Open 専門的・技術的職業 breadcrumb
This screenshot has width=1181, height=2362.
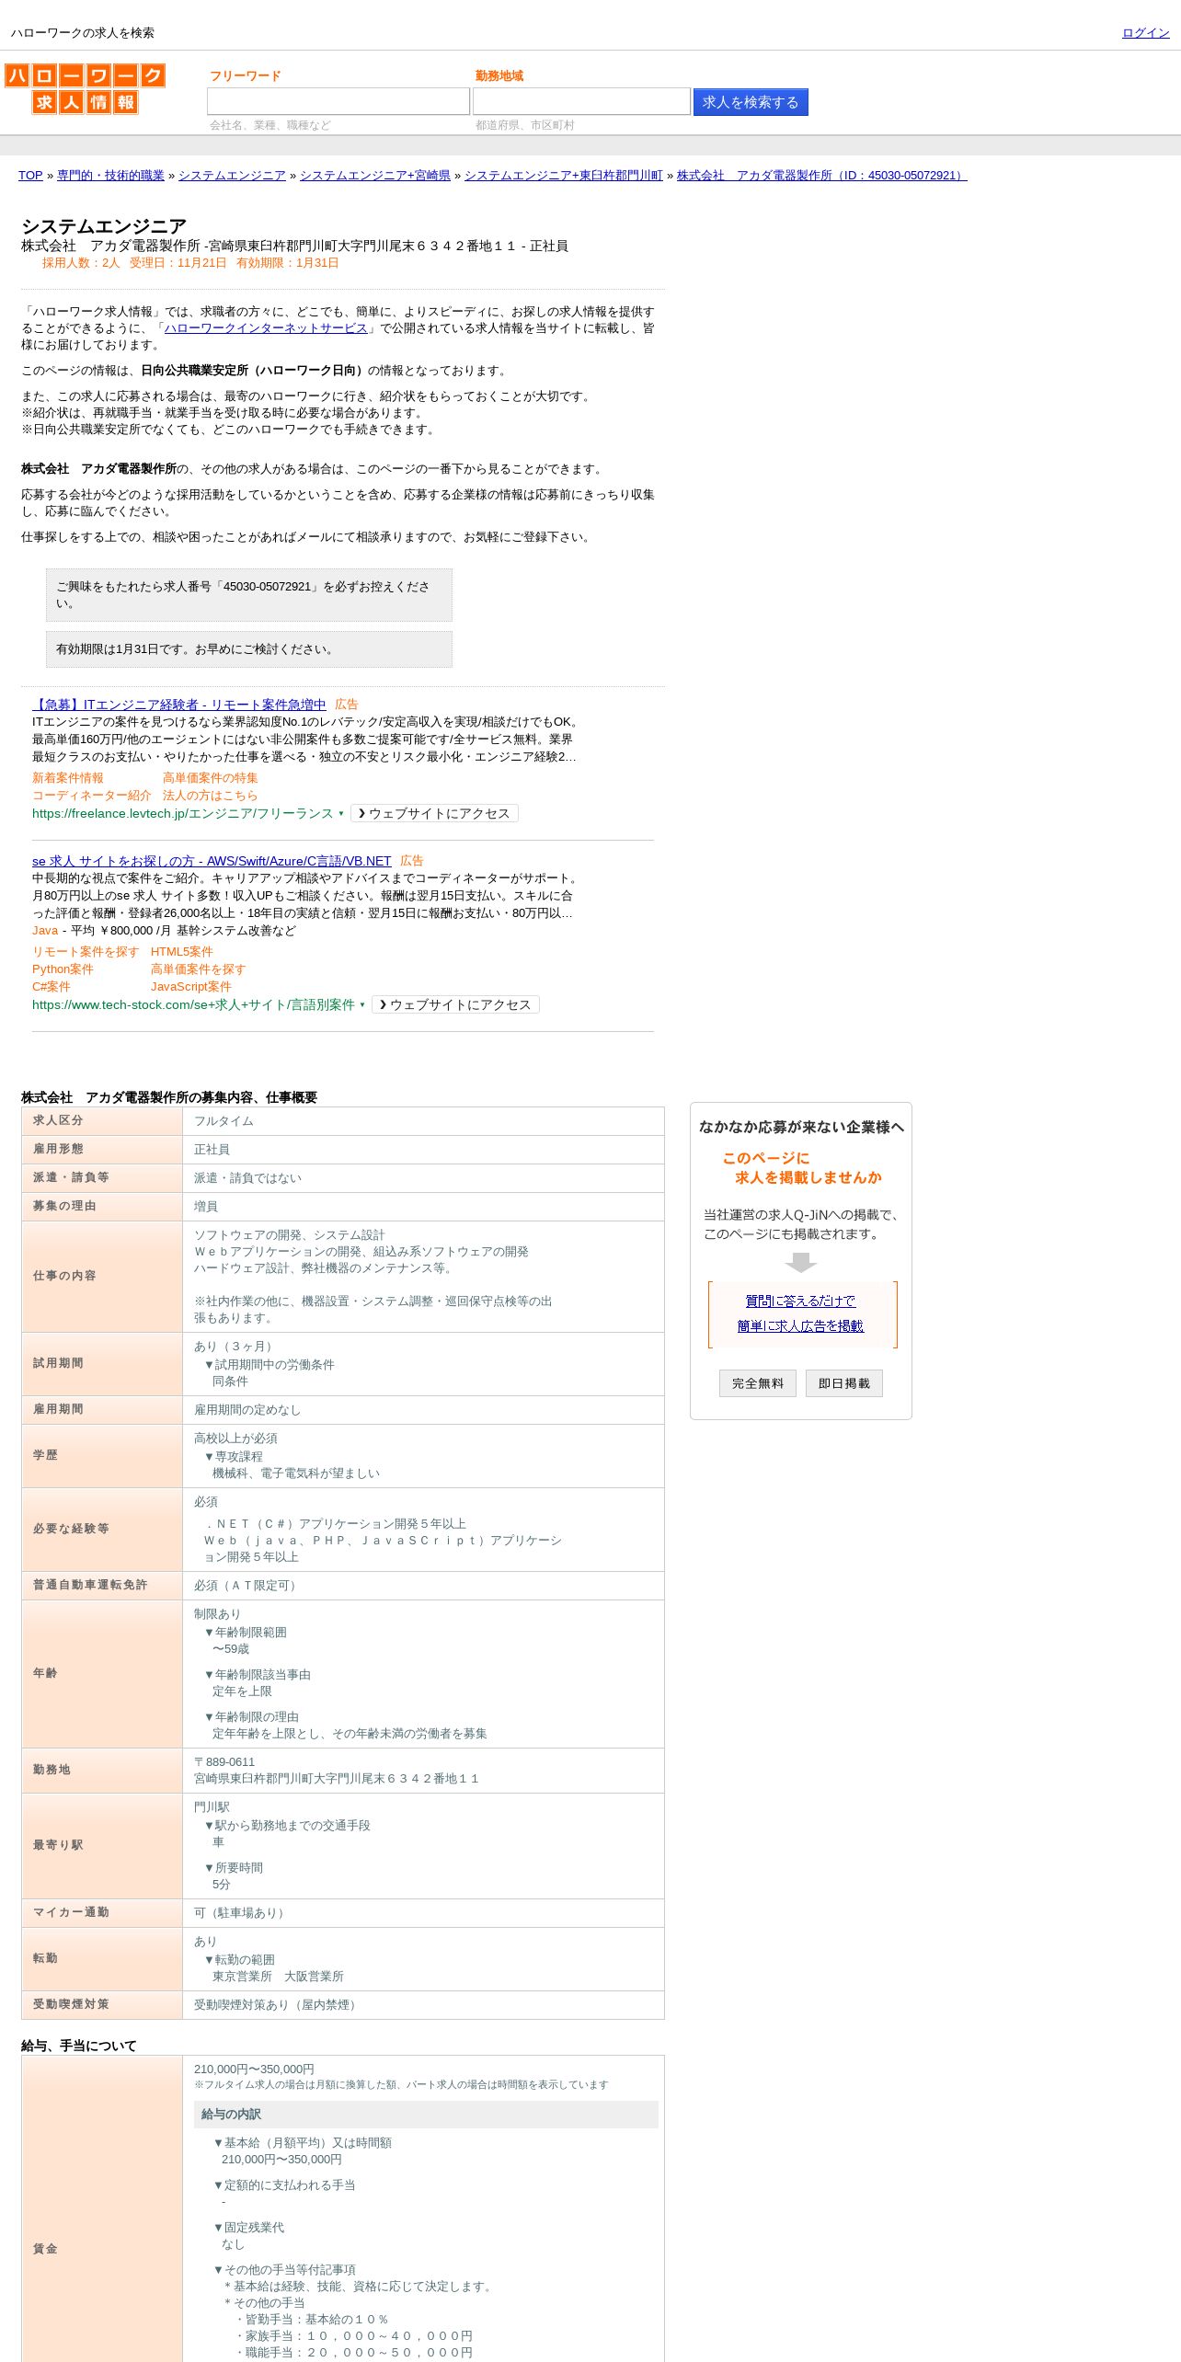click(x=110, y=176)
